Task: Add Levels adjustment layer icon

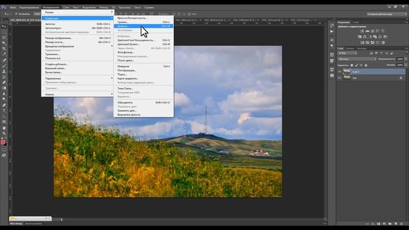Action: point(367,31)
